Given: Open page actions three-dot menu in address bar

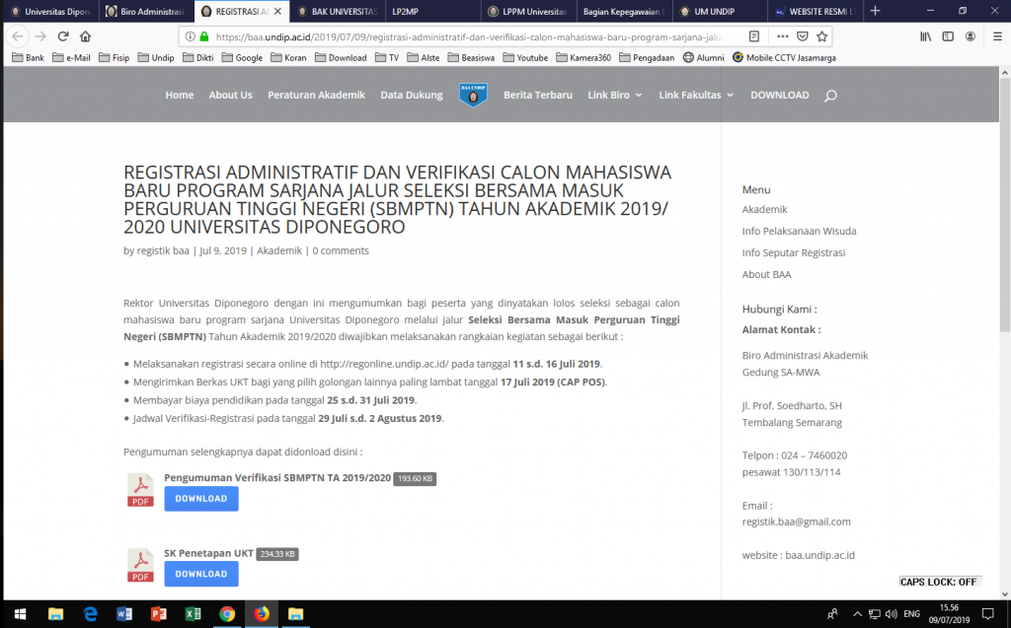Looking at the screenshot, I should coord(782,36).
